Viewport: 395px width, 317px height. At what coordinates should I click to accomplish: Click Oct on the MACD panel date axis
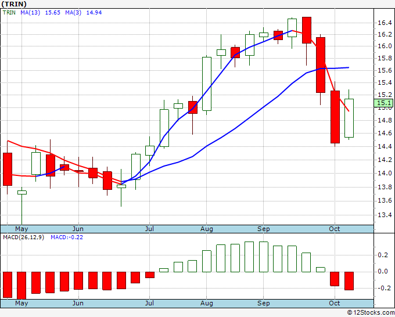coord(334,303)
